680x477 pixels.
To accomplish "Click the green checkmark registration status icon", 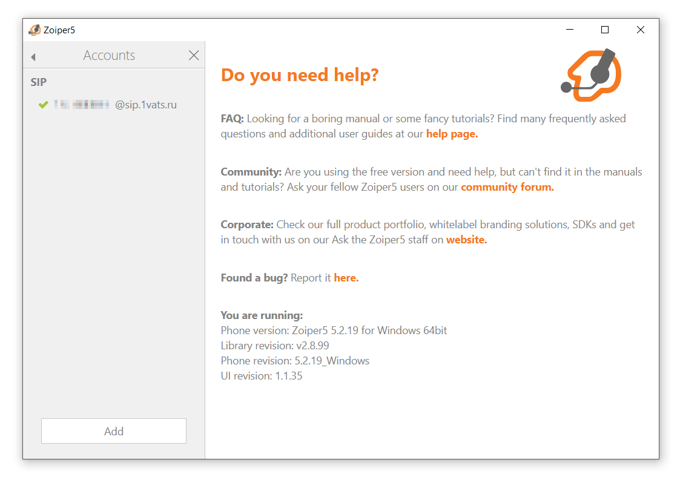I will click(43, 105).
